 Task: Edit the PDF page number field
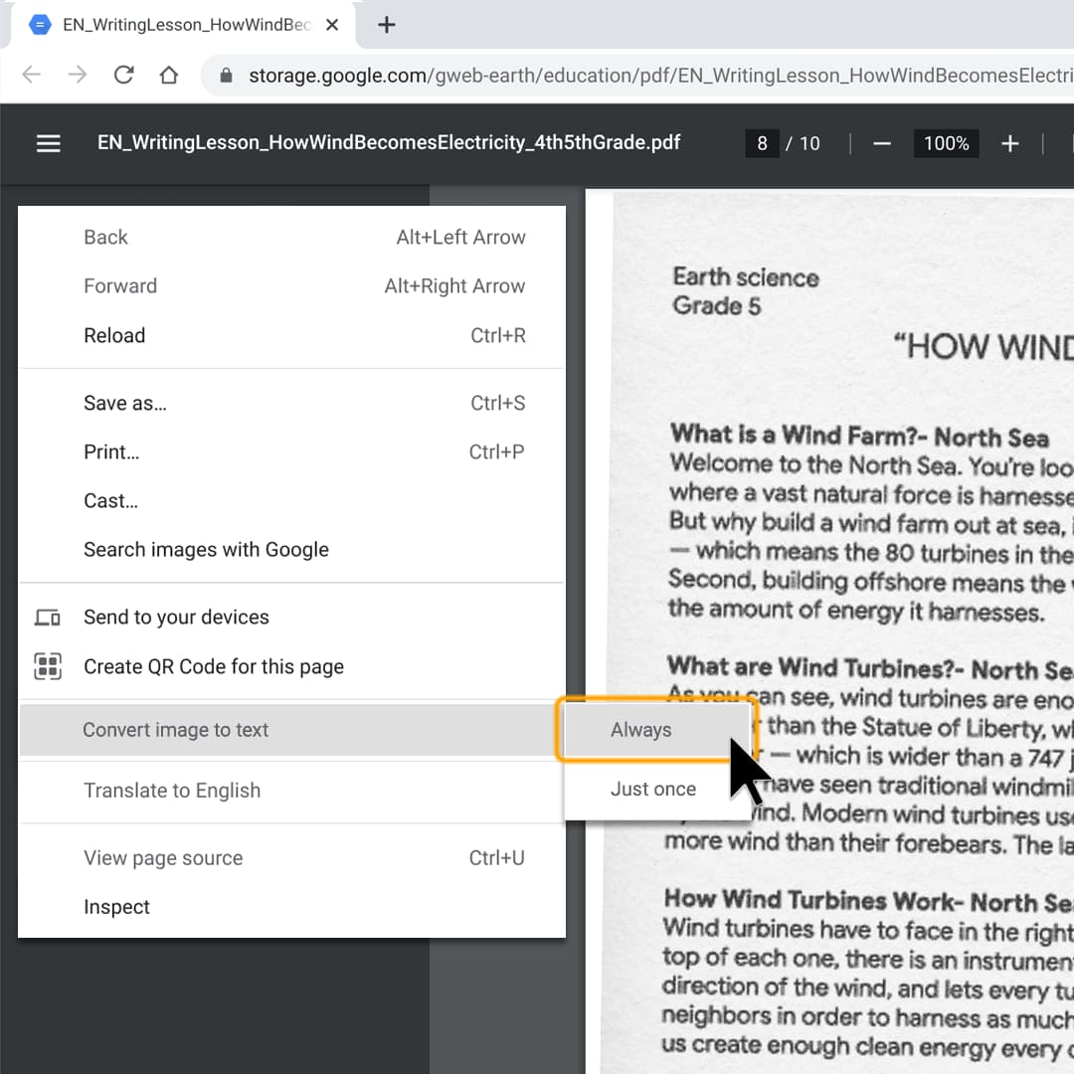(x=762, y=144)
